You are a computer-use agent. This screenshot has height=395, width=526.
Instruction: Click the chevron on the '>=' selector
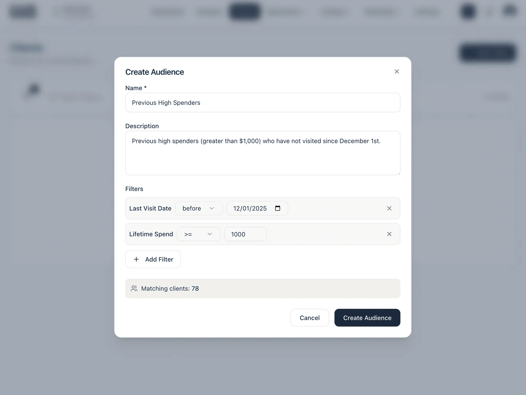pyautogui.click(x=210, y=234)
